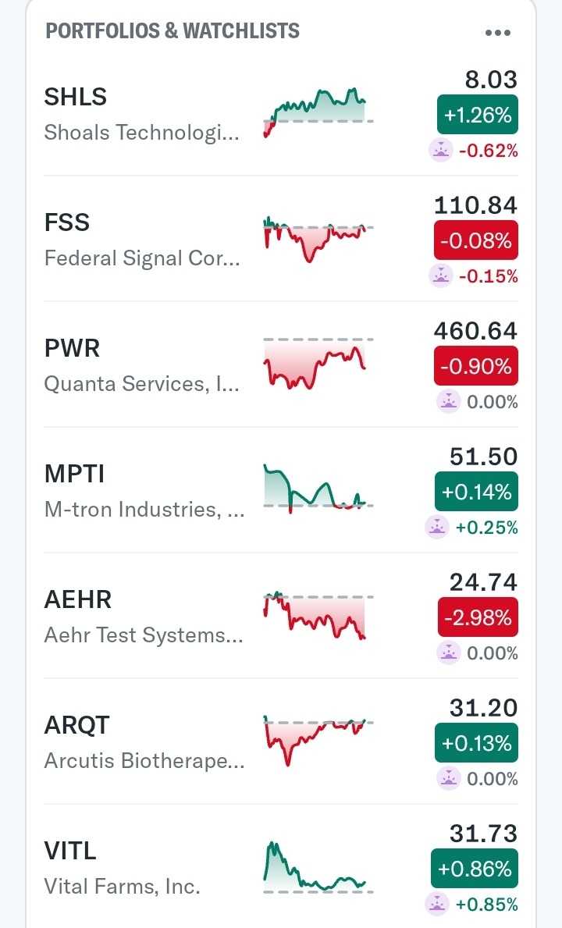This screenshot has width=562, height=928.
Task: Click the Portfolios & Watchlists header
Action: [x=173, y=31]
